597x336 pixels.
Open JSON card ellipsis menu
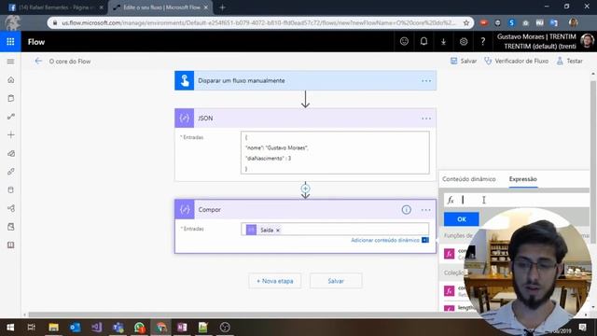[426, 119]
